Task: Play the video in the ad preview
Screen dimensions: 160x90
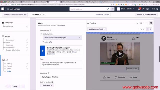Action: coord(120,54)
